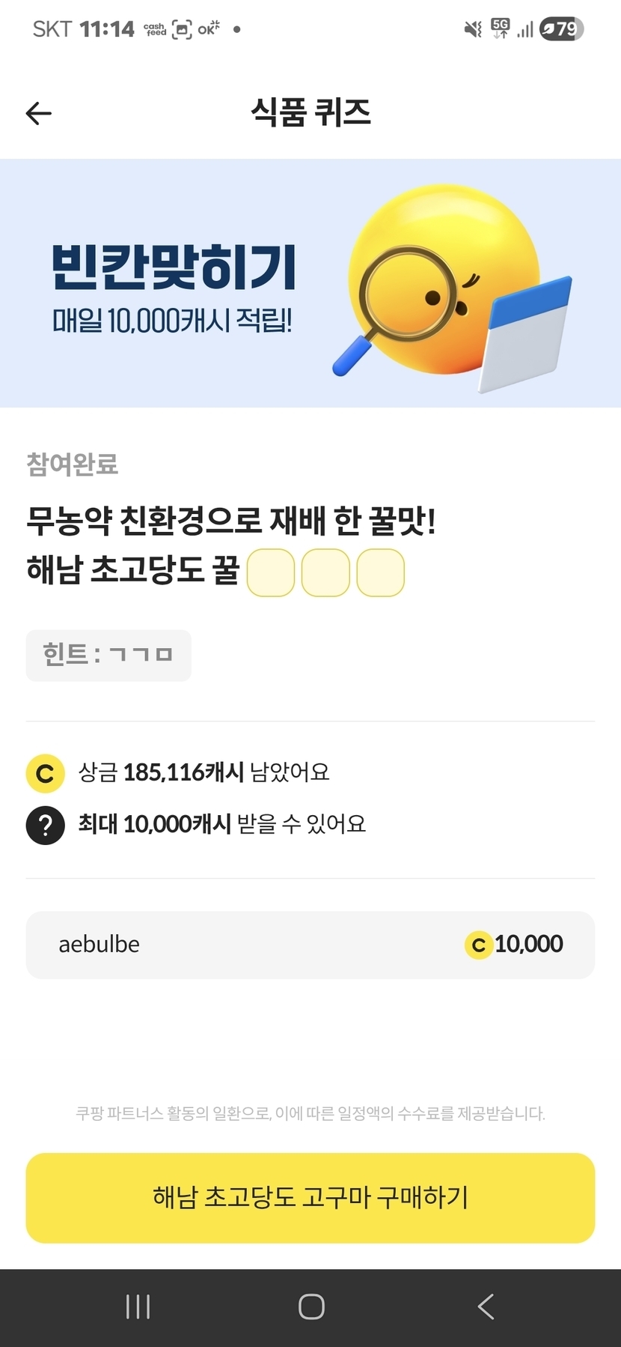
Task: Tap the back arrow in the header
Action: 39,113
